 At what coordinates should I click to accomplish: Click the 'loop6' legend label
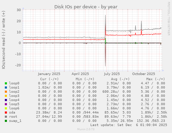click(x=14, y=108)
